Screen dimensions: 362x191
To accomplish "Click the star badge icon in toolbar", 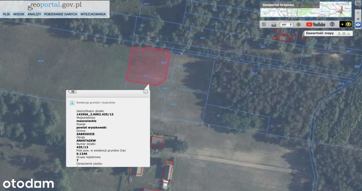I will point(332,24).
